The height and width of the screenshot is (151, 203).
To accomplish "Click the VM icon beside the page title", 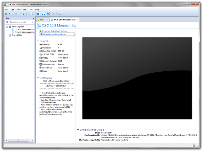I will (x=39, y=25).
